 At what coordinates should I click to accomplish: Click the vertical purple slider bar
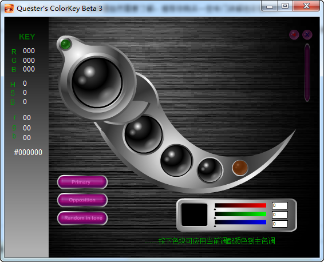[307, 73]
